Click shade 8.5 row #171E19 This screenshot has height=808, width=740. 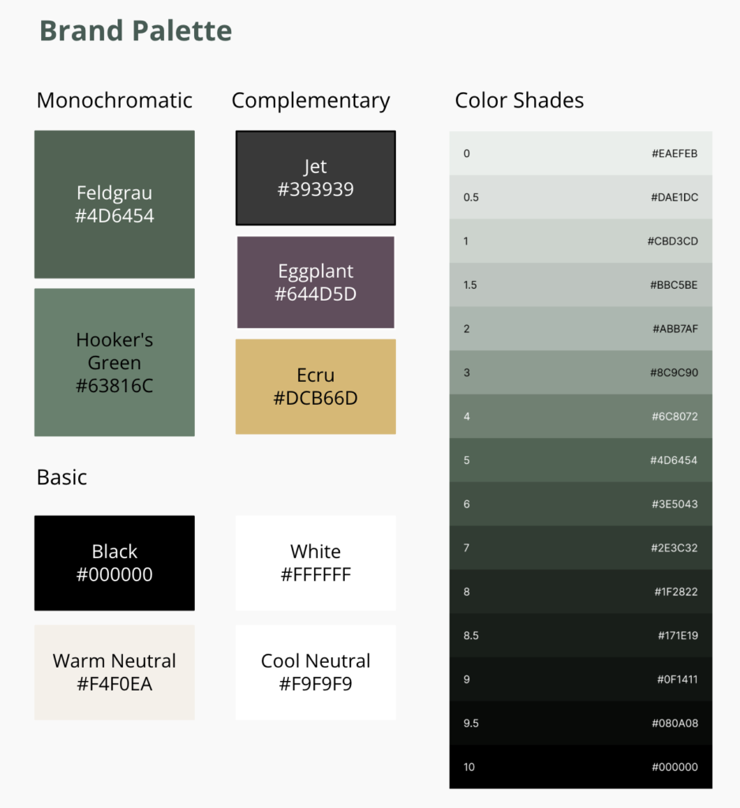point(581,635)
